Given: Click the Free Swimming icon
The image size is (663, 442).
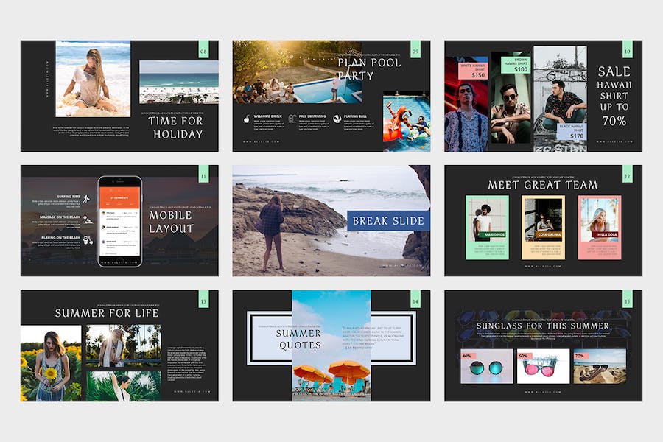Looking at the screenshot, I should coord(292,119).
